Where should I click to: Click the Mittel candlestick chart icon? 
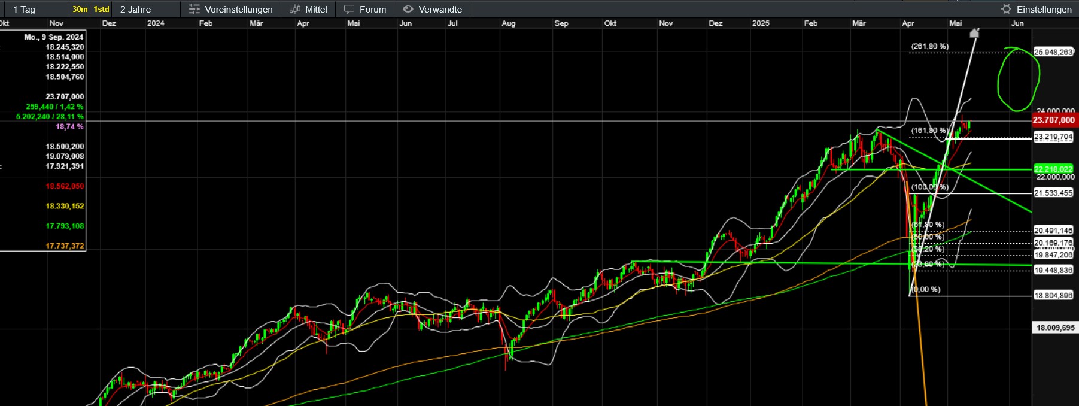[294, 9]
